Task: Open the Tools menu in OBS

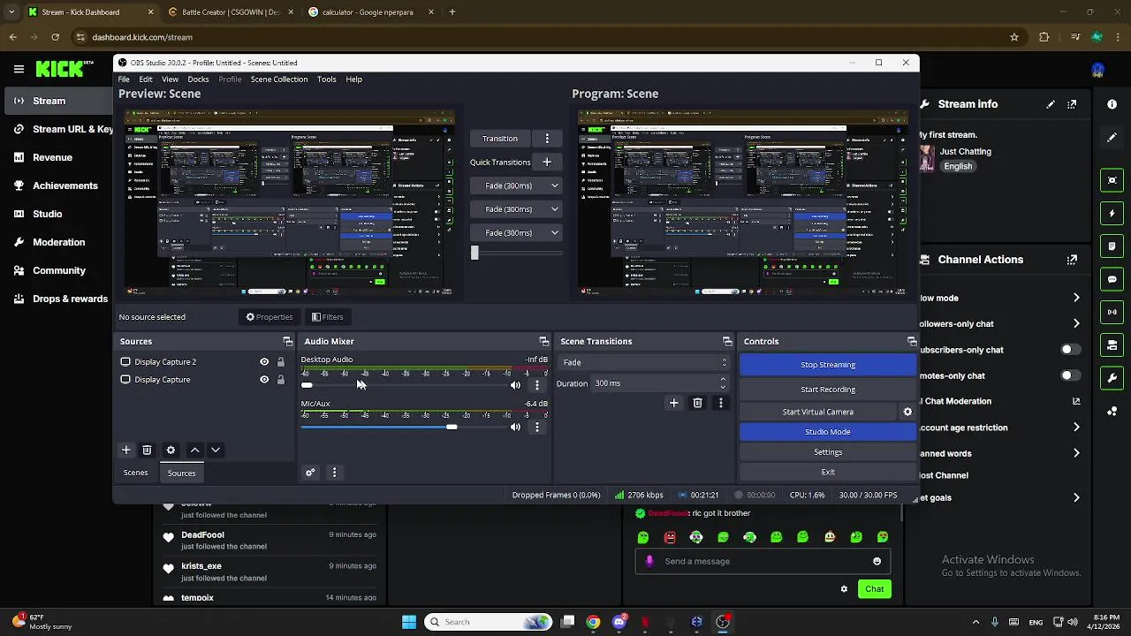Action: [327, 79]
